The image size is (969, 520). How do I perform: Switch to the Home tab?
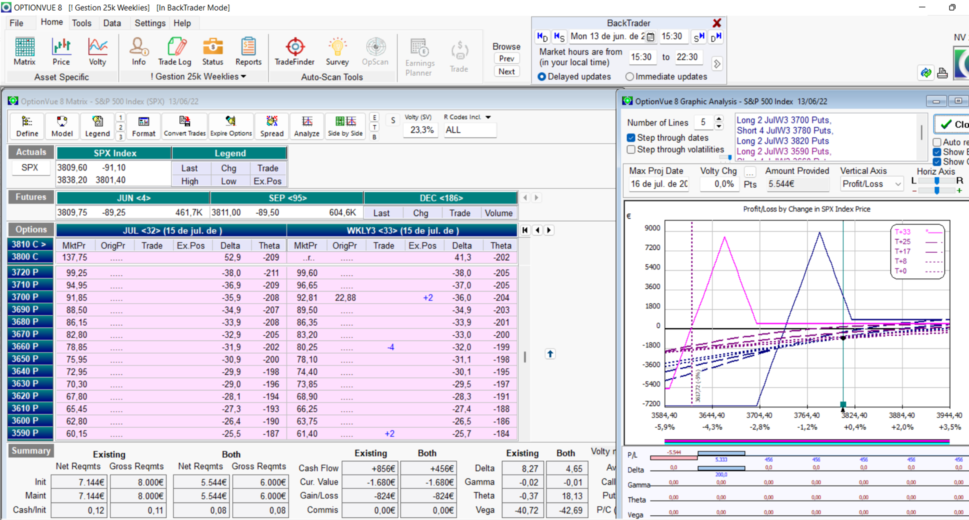point(51,22)
